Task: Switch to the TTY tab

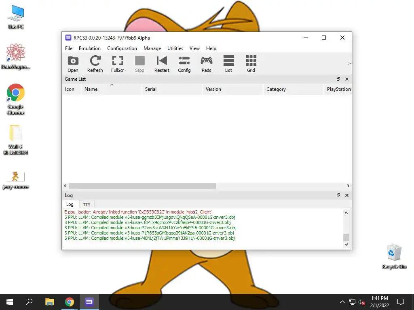Action: [87, 205]
